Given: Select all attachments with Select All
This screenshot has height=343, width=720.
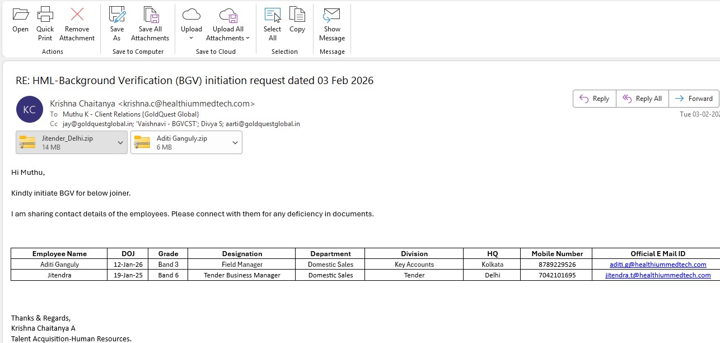Looking at the screenshot, I should click(272, 15).
